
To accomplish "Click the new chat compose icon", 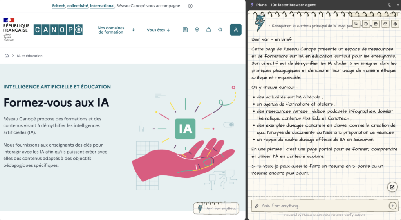I will pyautogui.click(x=392, y=187).
